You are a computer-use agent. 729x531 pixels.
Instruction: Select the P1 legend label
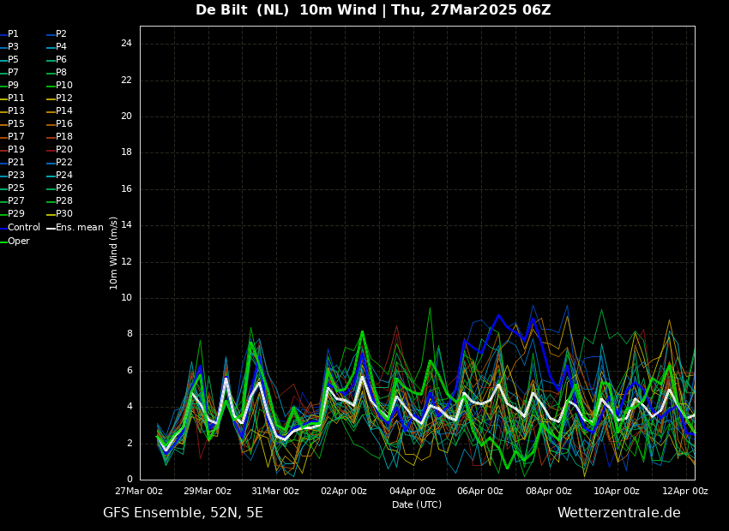13,34
